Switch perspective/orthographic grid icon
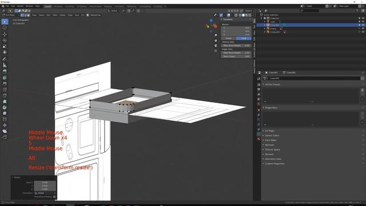The width and height of the screenshot is (366, 206). [x=216, y=51]
